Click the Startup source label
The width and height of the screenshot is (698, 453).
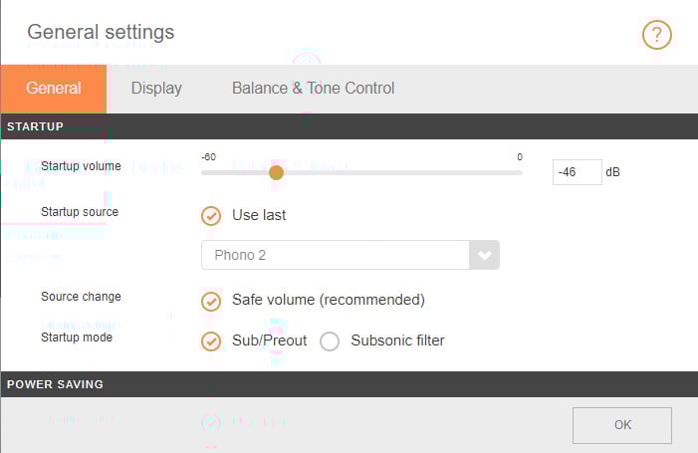click(80, 212)
